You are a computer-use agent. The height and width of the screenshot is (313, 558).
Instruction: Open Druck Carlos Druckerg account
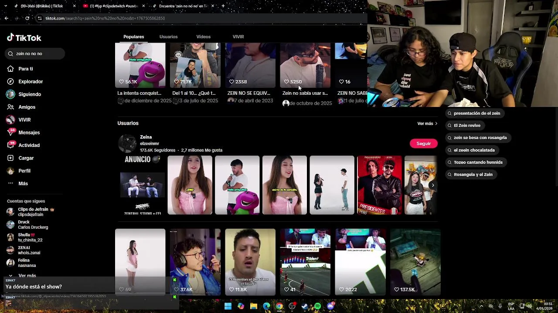(27, 224)
